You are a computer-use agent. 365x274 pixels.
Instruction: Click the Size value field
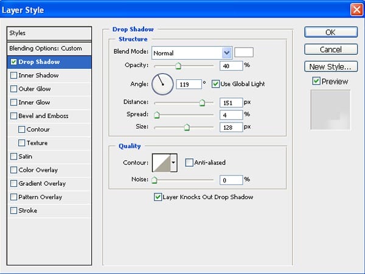(231, 127)
